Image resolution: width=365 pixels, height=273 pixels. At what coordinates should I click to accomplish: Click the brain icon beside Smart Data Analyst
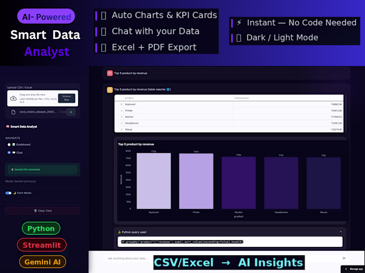[x=8, y=126]
